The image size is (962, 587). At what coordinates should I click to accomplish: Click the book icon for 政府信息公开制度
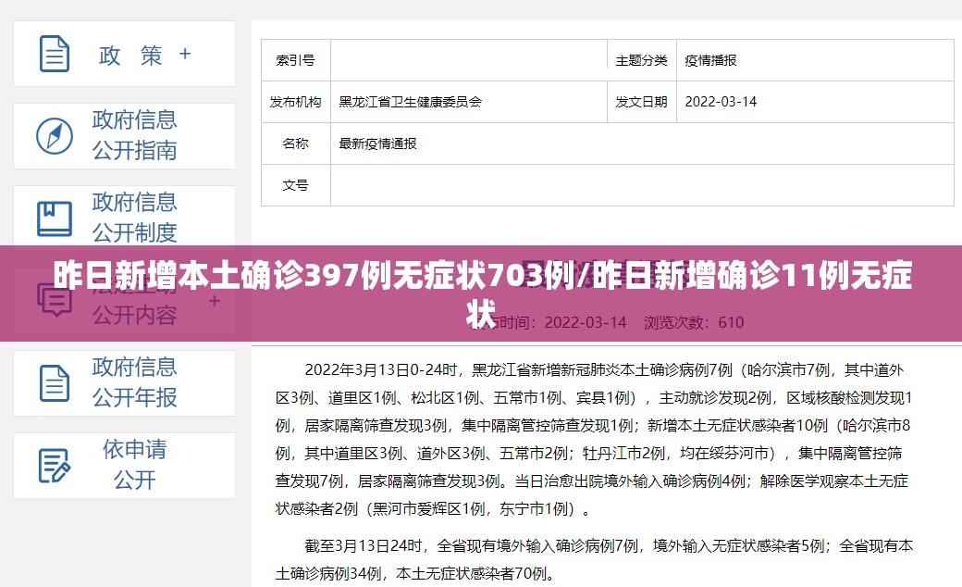pyautogui.click(x=55, y=219)
